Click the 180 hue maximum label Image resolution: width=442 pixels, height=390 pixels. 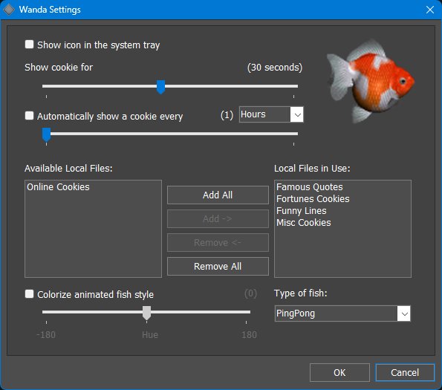click(249, 334)
